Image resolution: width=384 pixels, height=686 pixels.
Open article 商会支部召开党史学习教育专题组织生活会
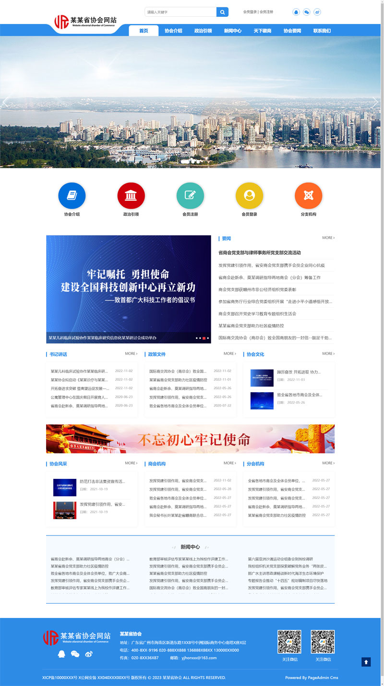tap(257, 314)
